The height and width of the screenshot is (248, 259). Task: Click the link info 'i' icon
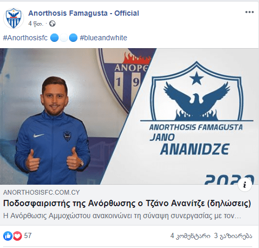(x=245, y=185)
